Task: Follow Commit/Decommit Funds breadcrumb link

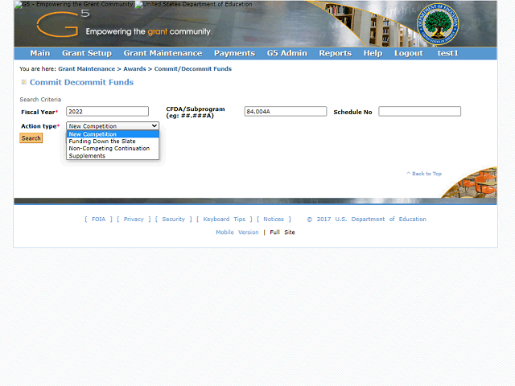Action: [193, 69]
